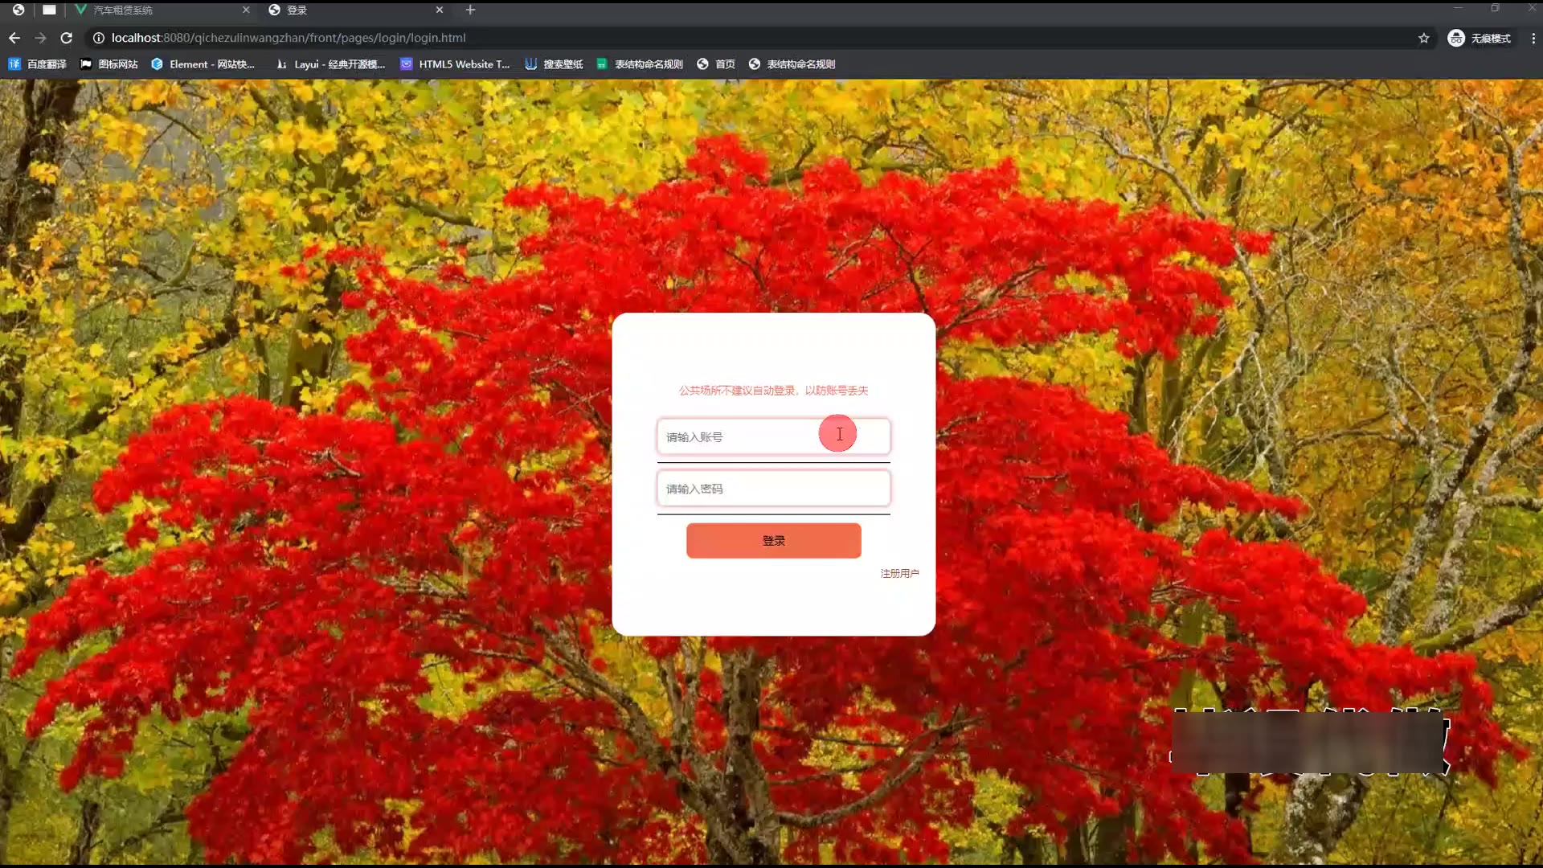This screenshot has height=868, width=1543.
Task: Open new tab with plus button
Action: click(470, 10)
